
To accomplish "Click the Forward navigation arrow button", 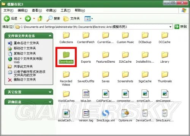I will point(28,19).
